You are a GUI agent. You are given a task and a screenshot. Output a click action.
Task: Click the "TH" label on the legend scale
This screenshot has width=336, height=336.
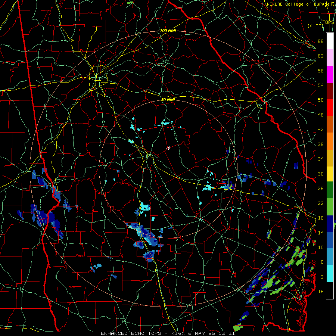pos(321,292)
